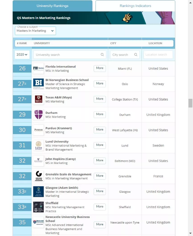Click More for Grenoble Ecole de Management
Viewport: 193px width, 236px height.
click(x=100, y=176)
